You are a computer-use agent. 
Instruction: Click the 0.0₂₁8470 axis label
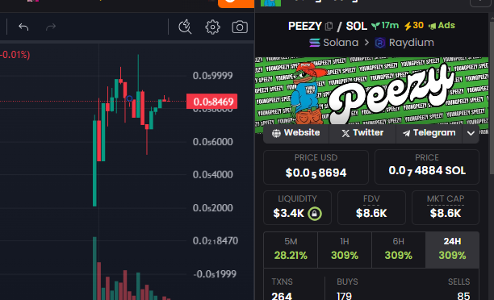coord(216,241)
